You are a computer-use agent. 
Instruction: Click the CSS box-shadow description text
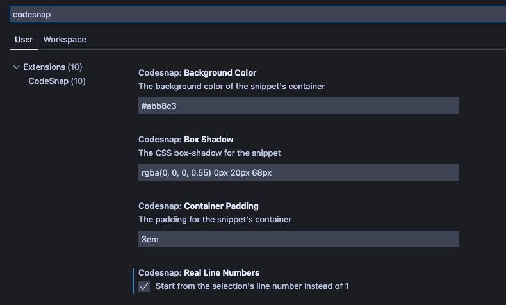(209, 153)
